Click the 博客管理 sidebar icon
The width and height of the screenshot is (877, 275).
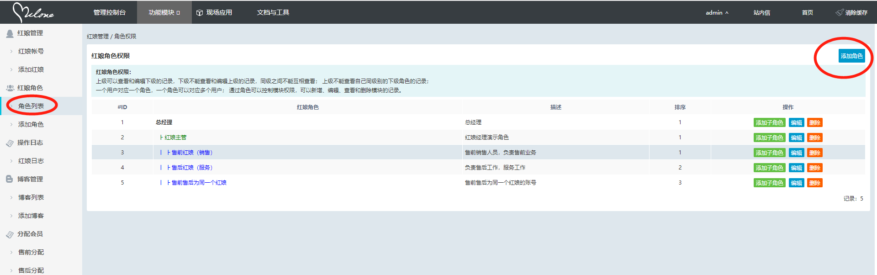(10, 179)
